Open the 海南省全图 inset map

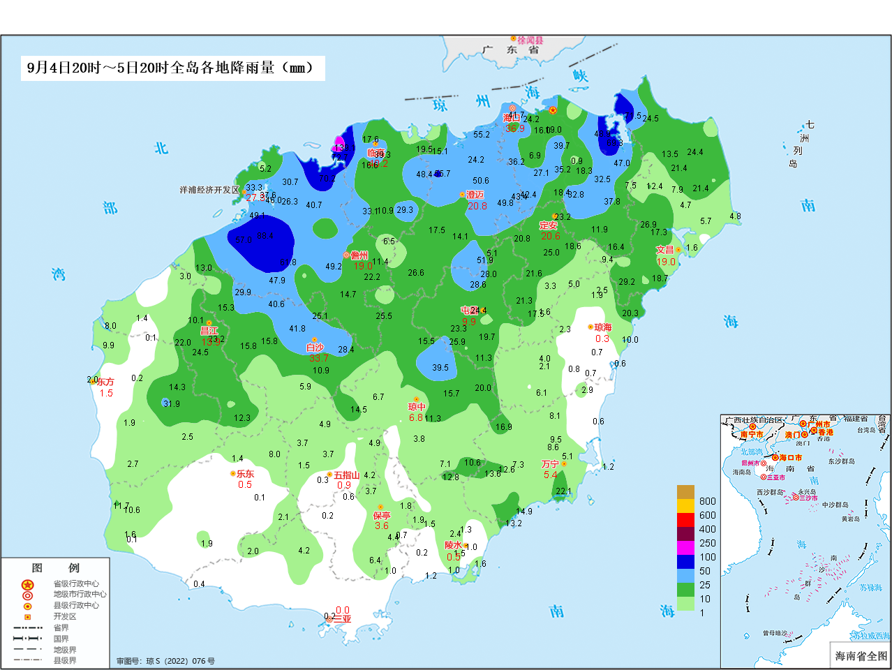[x=805, y=541]
